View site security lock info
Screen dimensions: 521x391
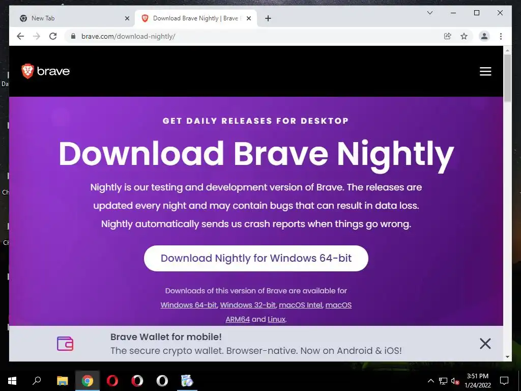(x=73, y=36)
